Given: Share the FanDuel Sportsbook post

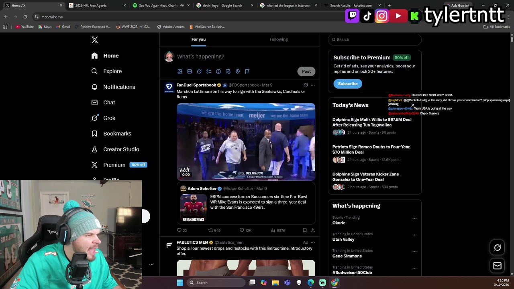Looking at the screenshot, I should pyautogui.click(x=313, y=230).
